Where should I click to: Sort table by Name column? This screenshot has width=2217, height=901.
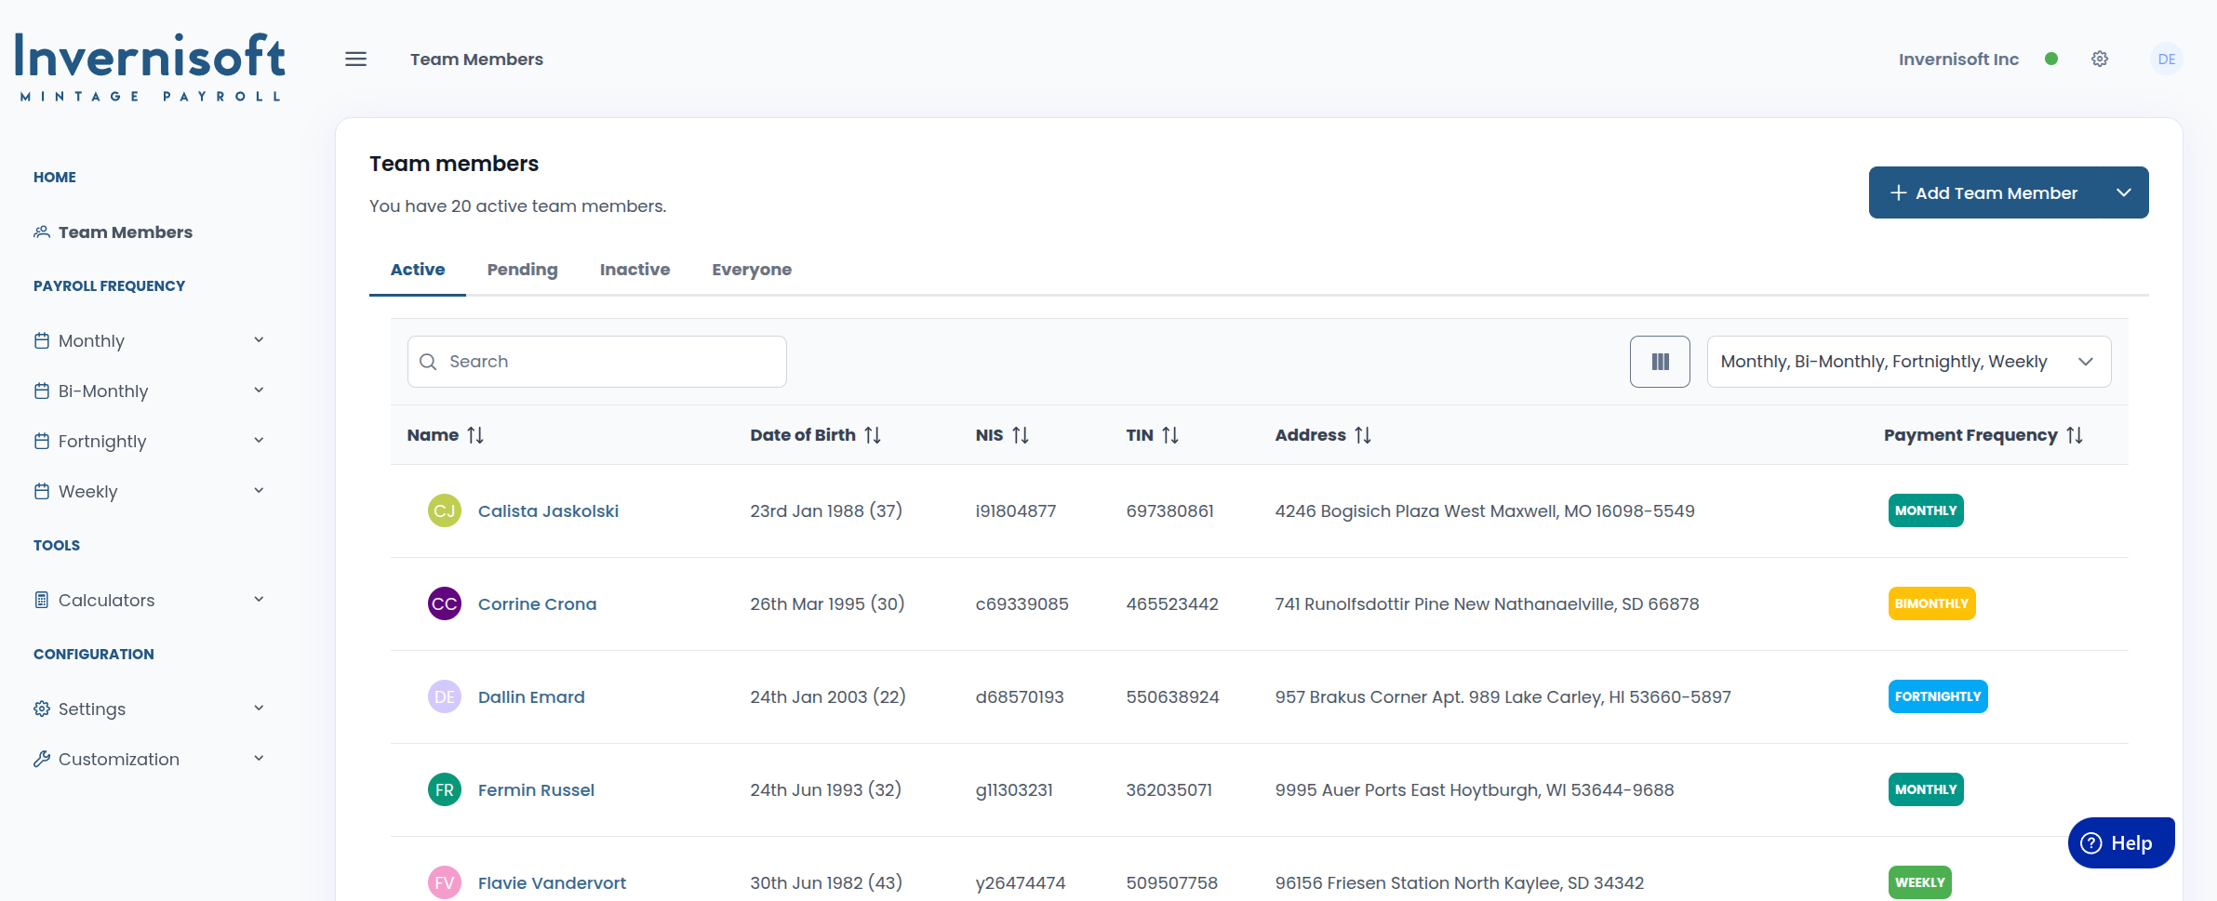coord(475,435)
